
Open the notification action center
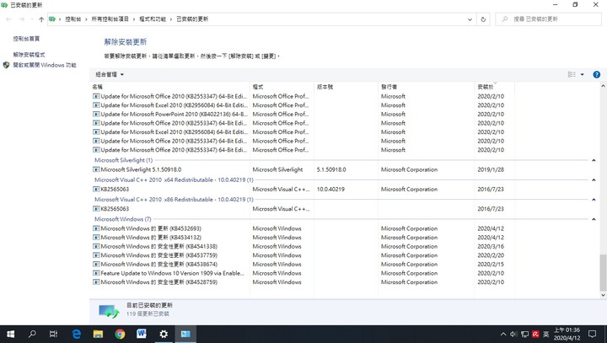tap(593, 334)
